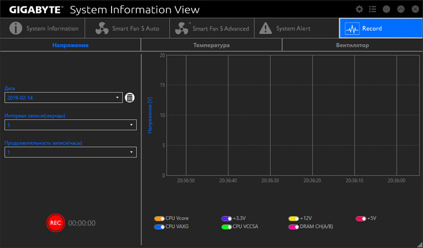Click the 20:36:50 time axis label
Viewport: 423px width, 248px height.
tap(186, 180)
